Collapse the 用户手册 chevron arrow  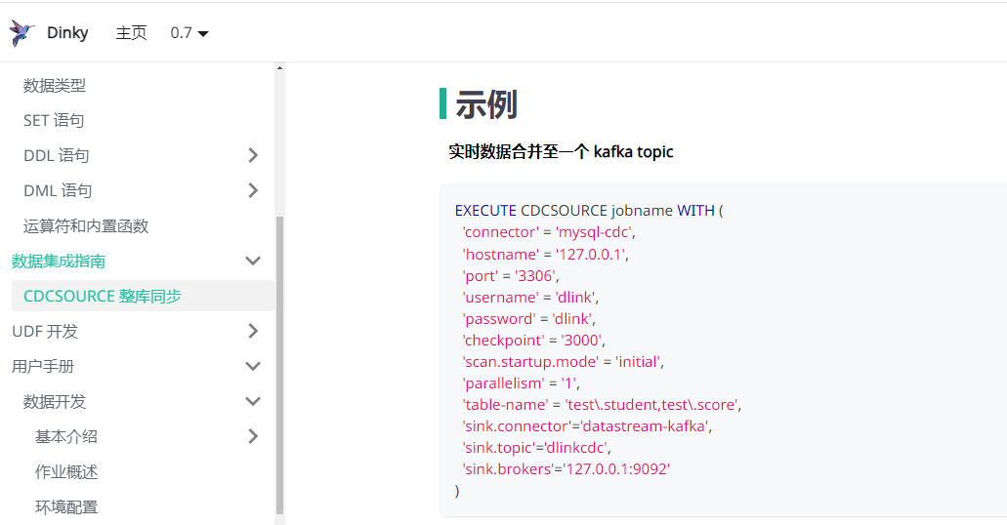253,367
